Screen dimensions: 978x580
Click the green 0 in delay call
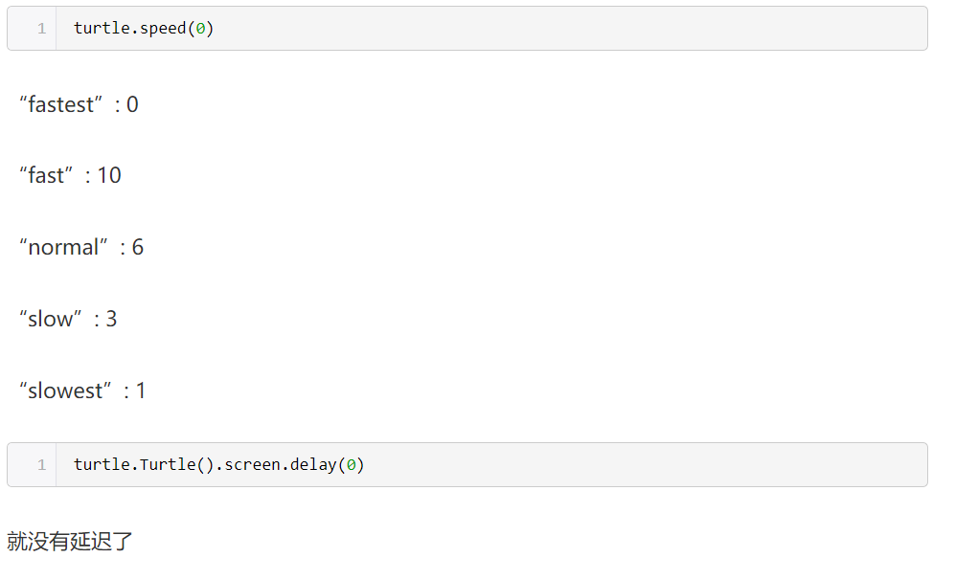pos(352,465)
